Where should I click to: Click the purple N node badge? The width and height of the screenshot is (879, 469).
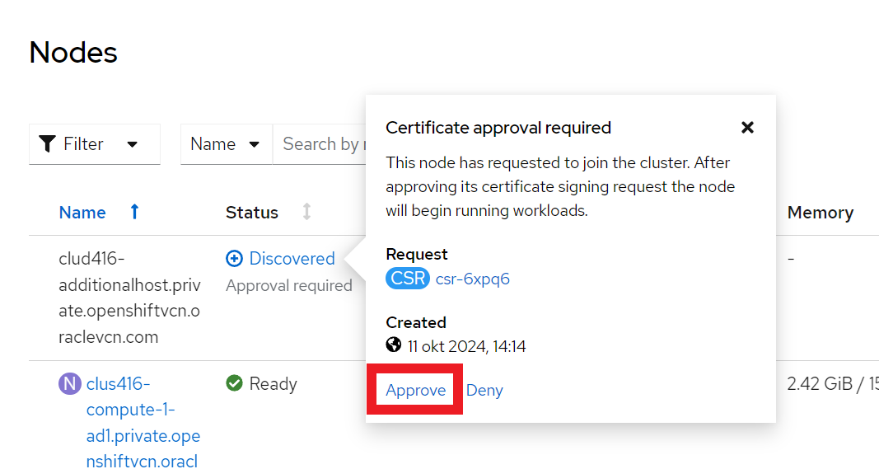click(x=70, y=383)
